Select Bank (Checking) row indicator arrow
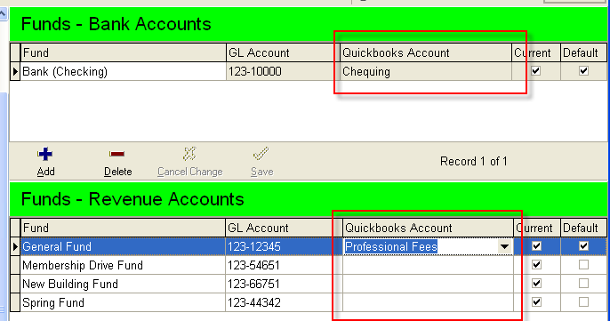 click(x=15, y=72)
